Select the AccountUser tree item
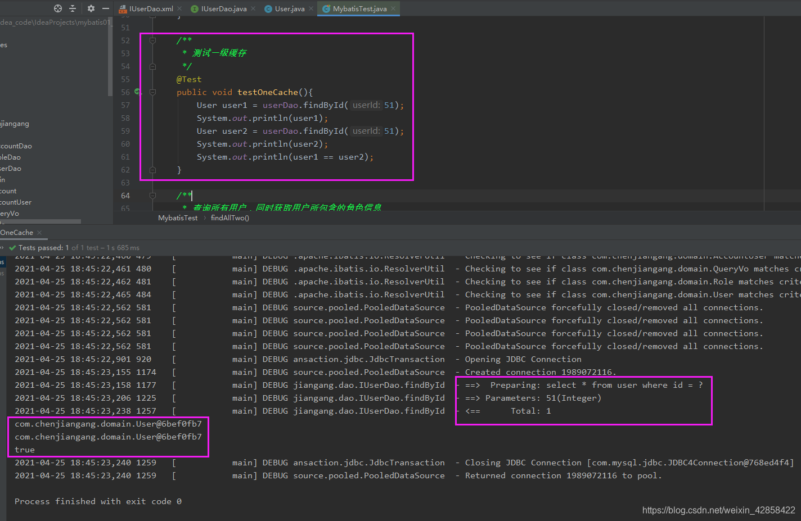Screen dimensions: 801x521 point(16,202)
